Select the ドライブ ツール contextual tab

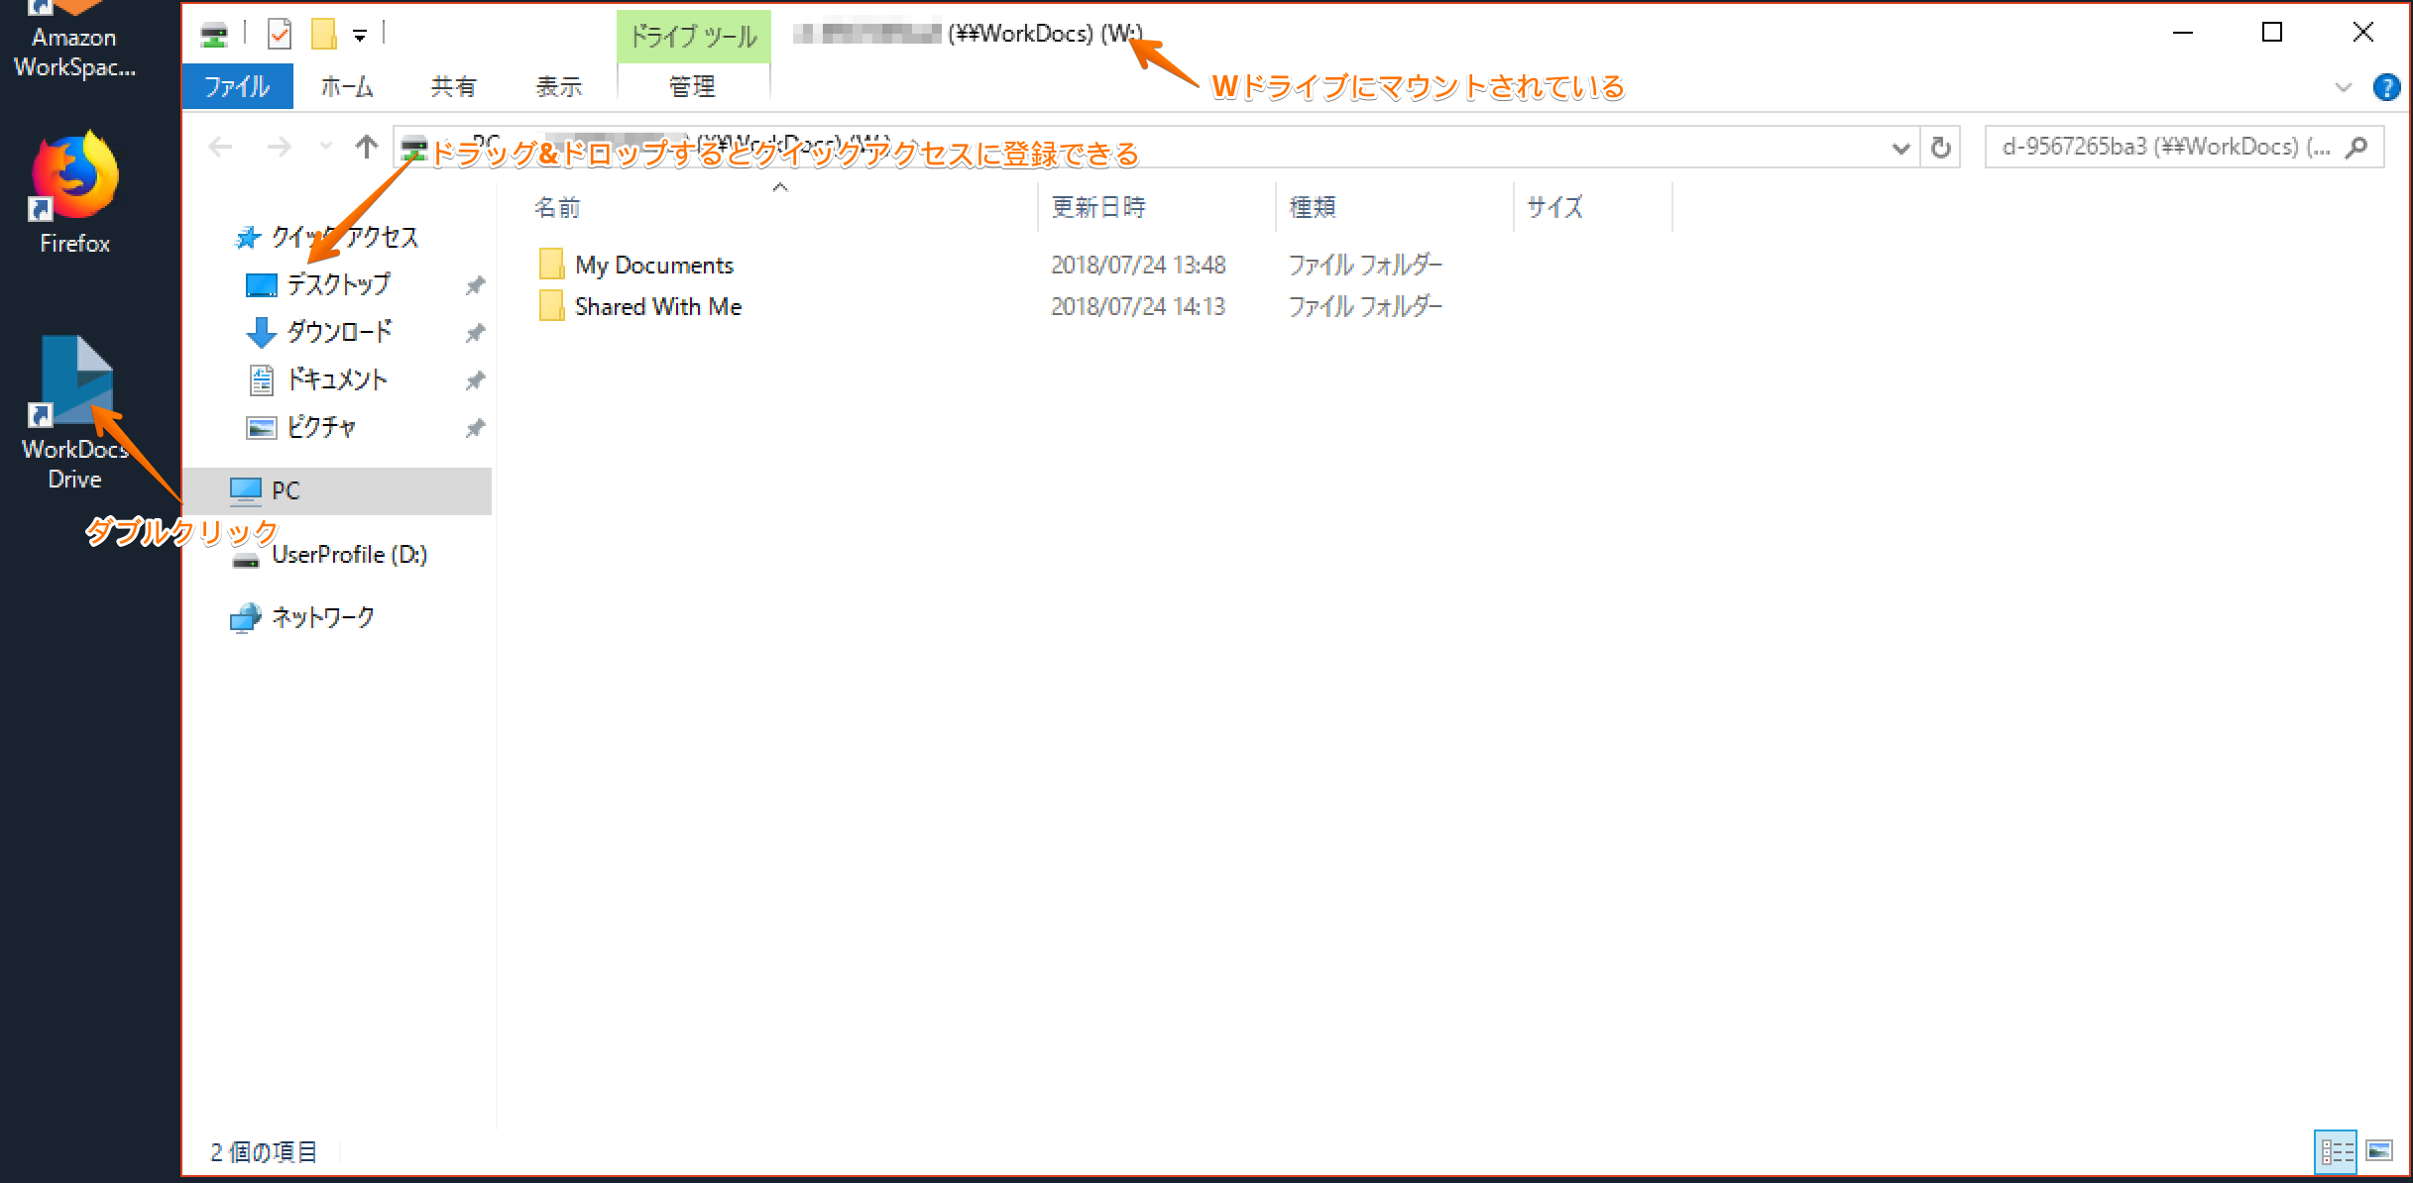693,37
